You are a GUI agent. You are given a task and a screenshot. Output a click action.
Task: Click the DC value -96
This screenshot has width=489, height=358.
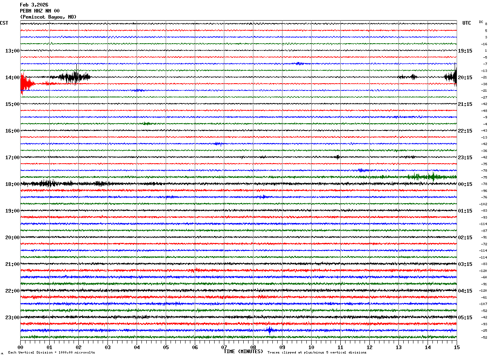[484, 191]
